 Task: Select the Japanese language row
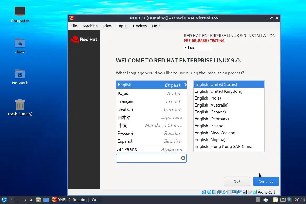click(151, 117)
